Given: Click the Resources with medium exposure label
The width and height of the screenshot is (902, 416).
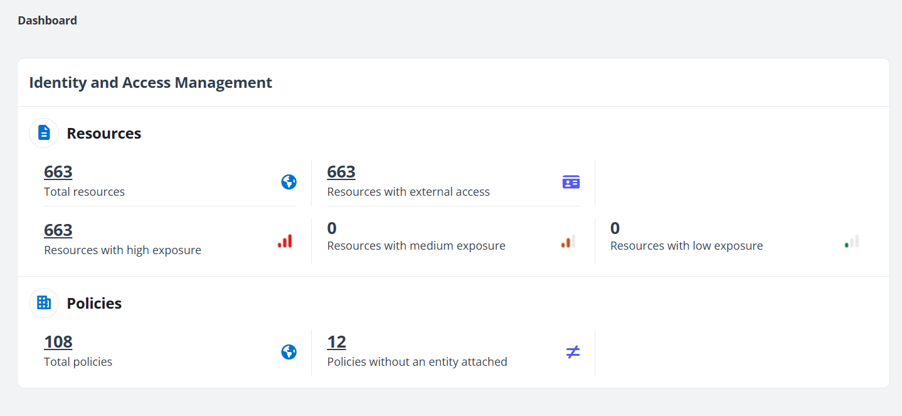Looking at the screenshot, I should [x=417, y=246].
